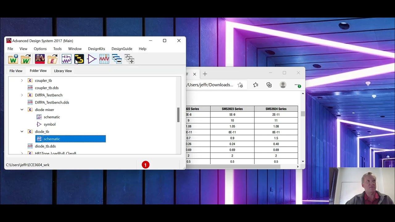
Task: Open browser Settings and more menu
Action: (x=297, y=85)
